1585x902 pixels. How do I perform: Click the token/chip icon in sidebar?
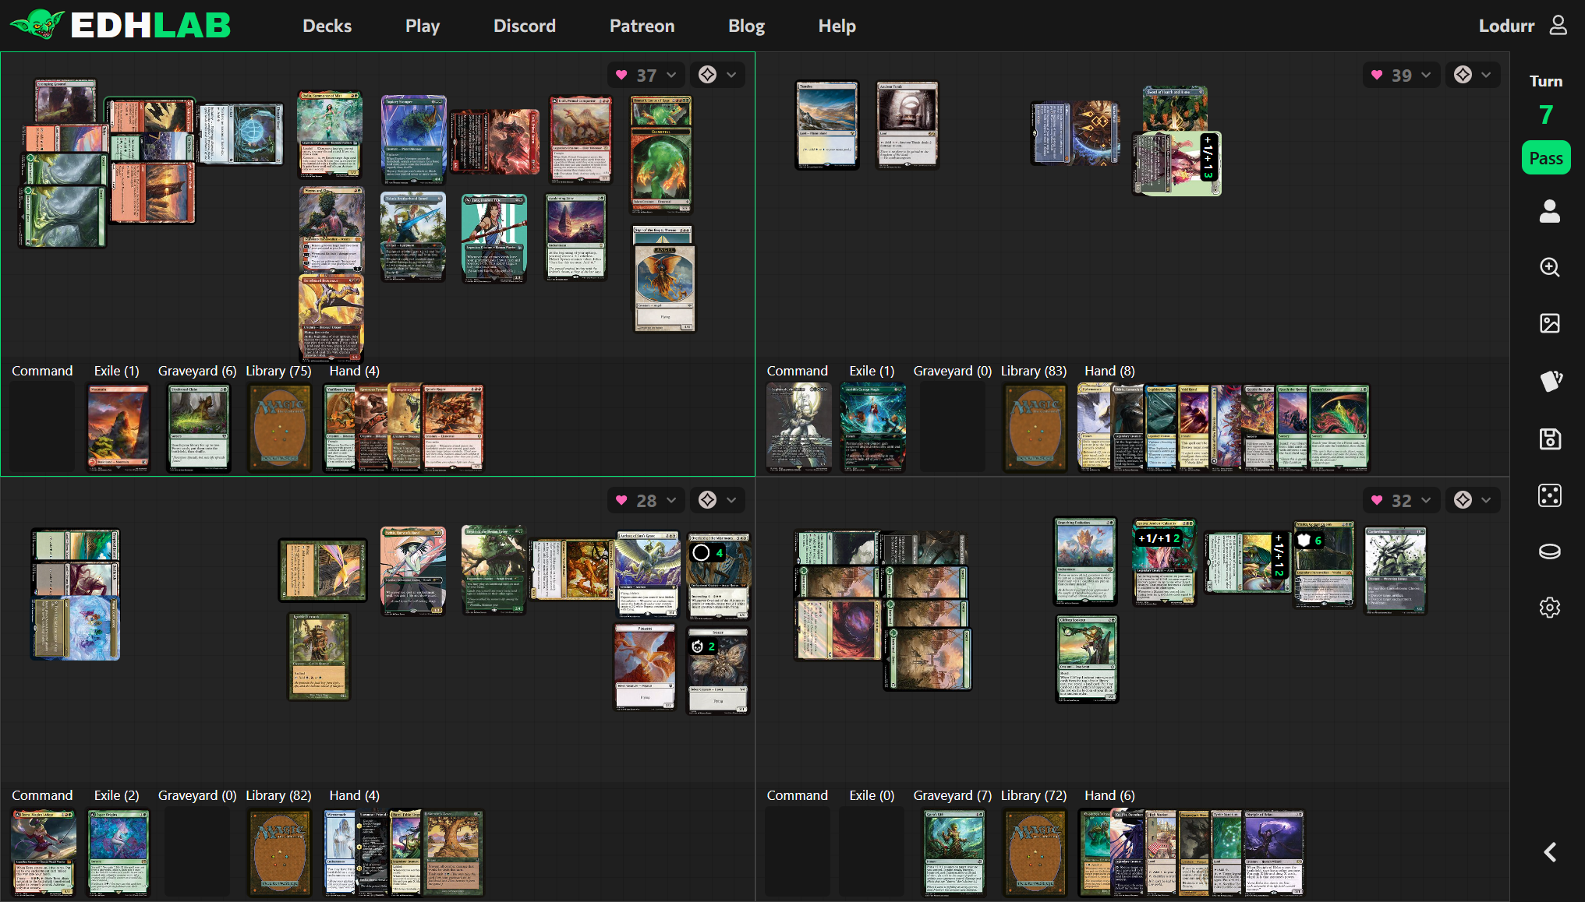[1550, 551]
